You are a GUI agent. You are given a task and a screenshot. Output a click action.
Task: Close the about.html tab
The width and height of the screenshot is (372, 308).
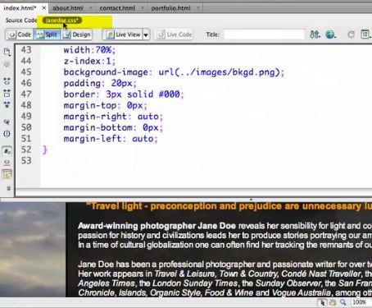pyautogui.click(x=91, y=8)
